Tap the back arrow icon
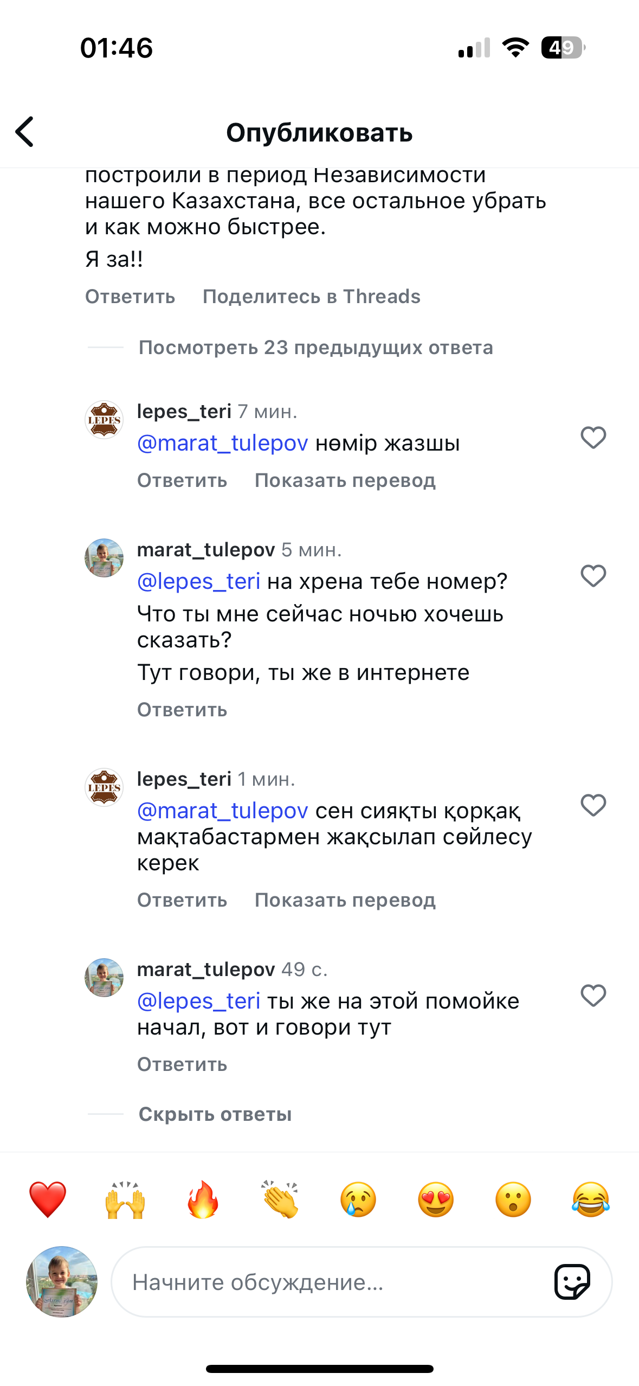The width and height of the screenshot is (639, 1386). [x=25, y=132]
